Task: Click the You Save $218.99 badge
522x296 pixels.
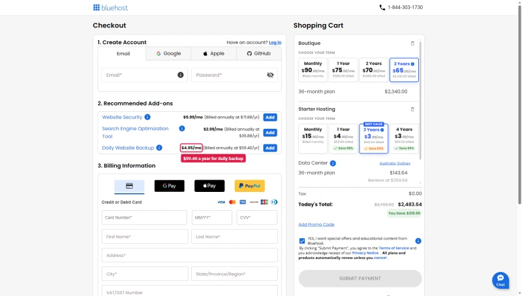Action: [x=404, y=213]
